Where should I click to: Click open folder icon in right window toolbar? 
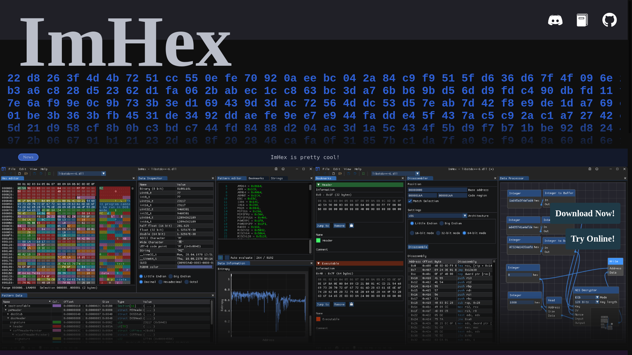(340, 174)
